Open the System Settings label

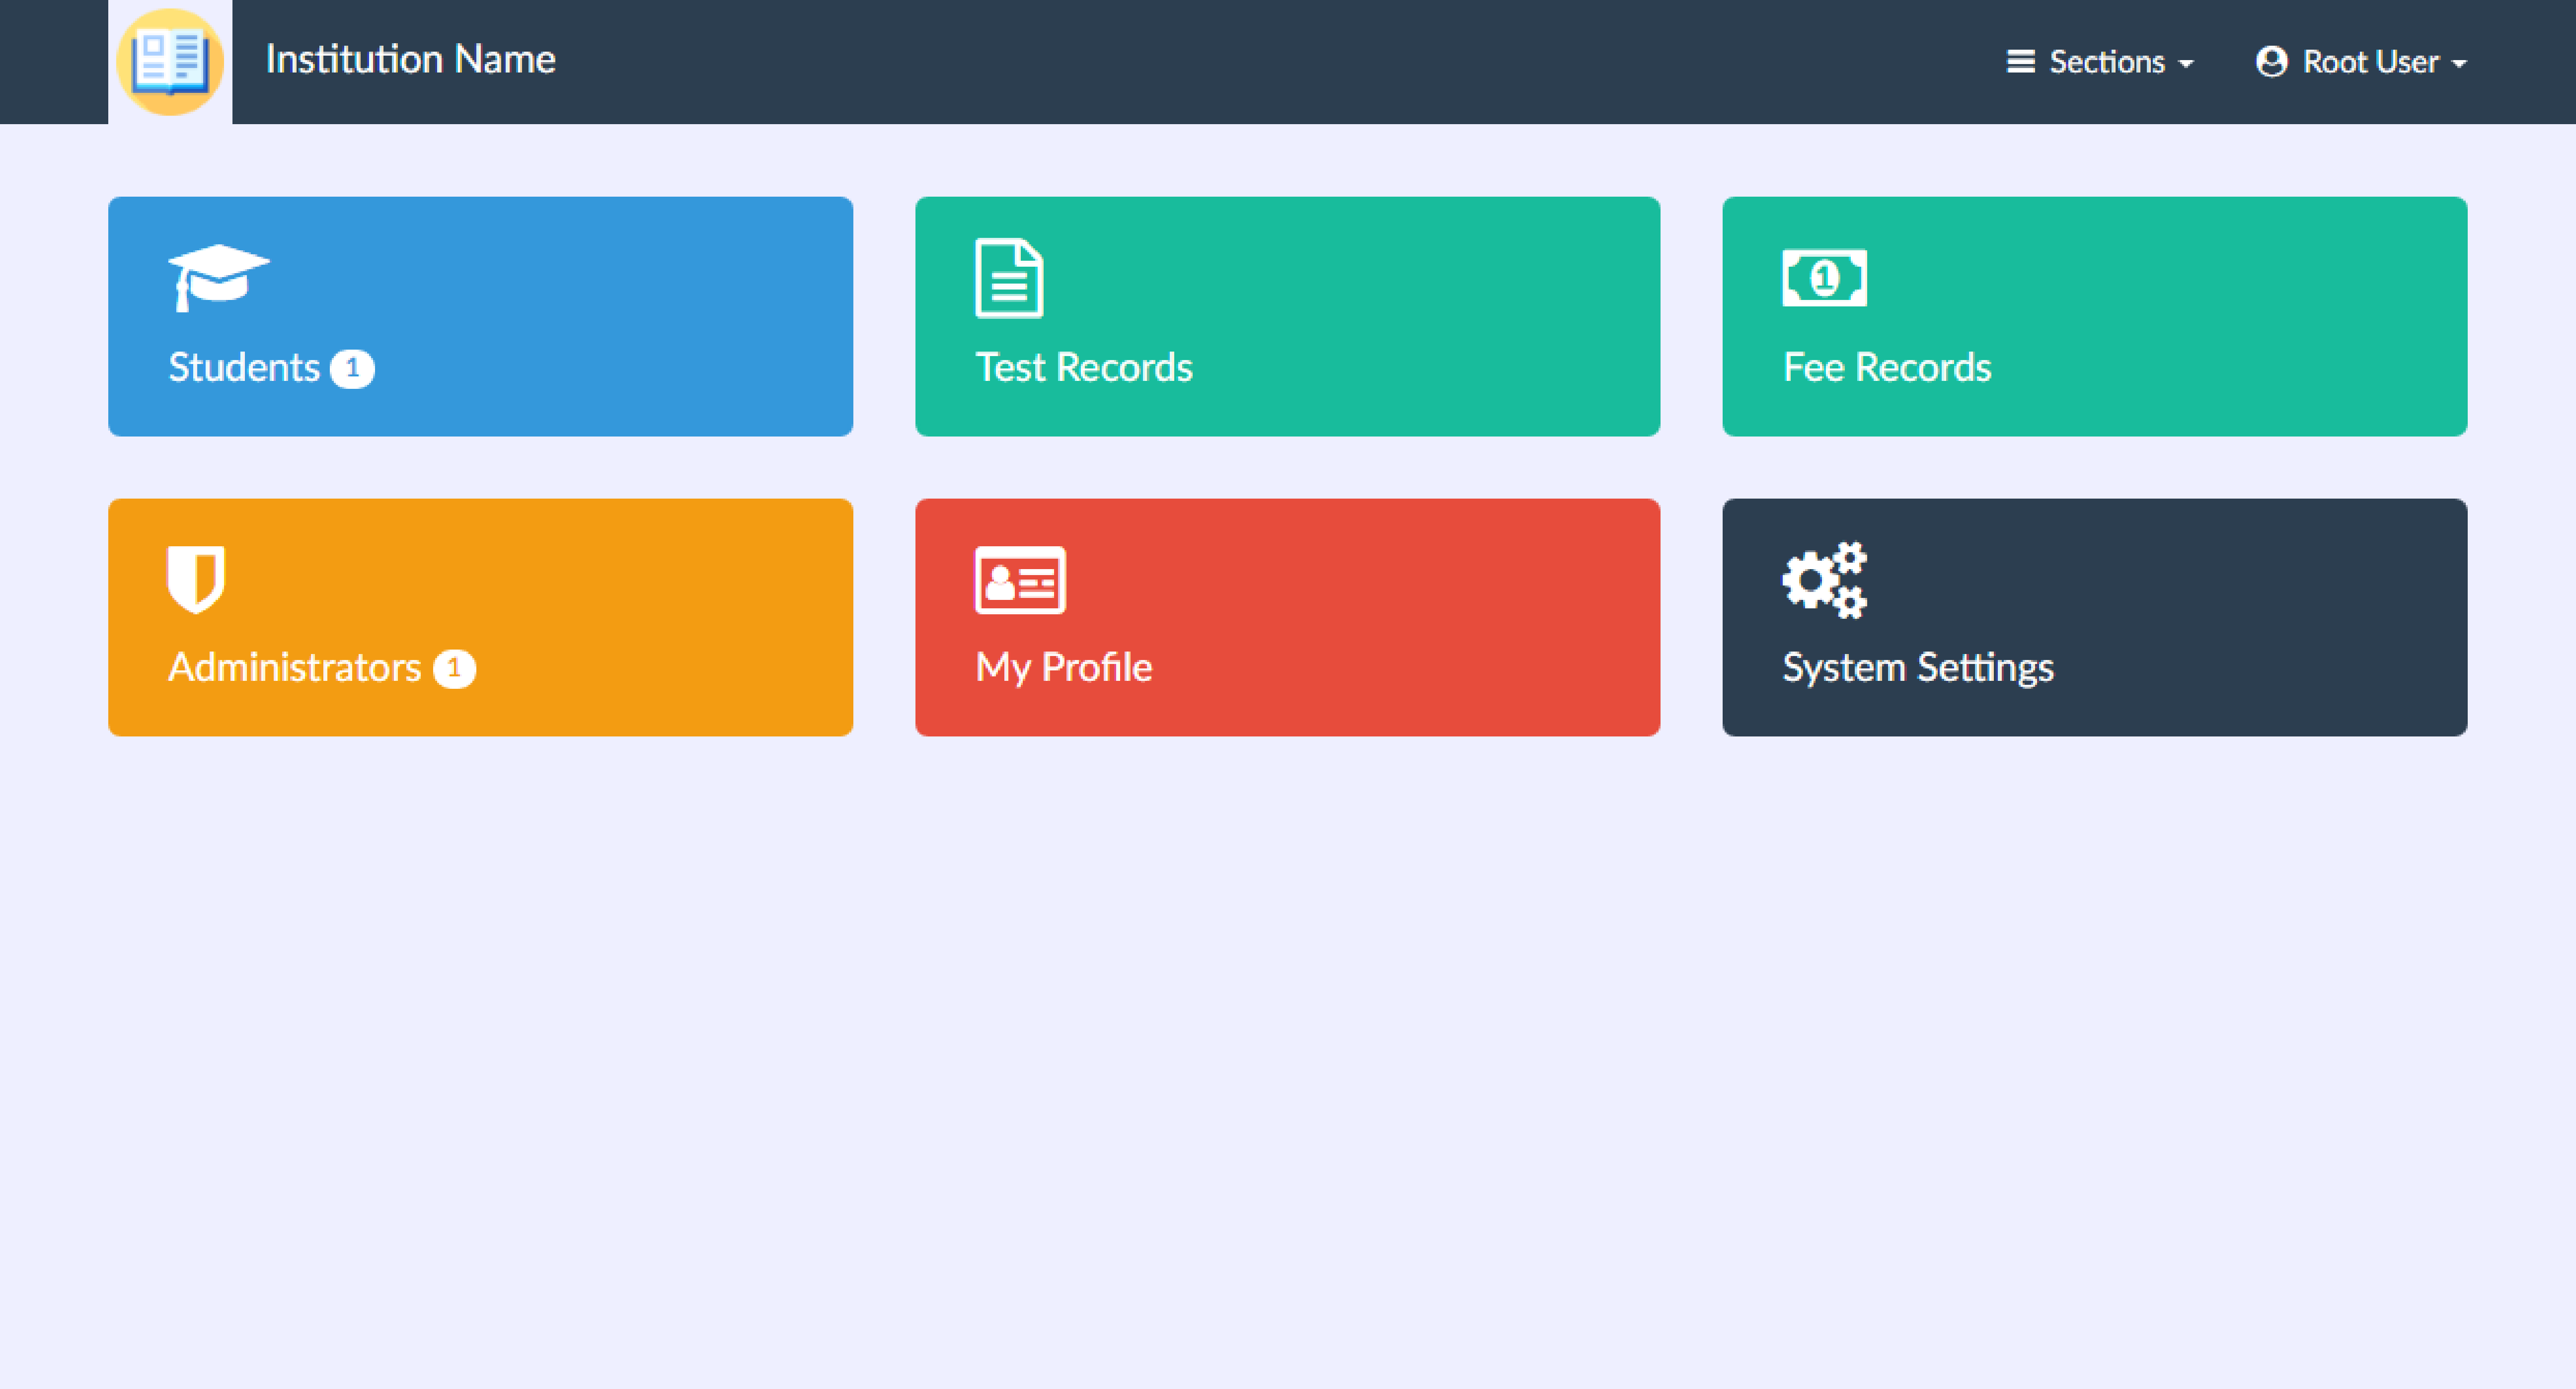click(x=1918, y=668)
